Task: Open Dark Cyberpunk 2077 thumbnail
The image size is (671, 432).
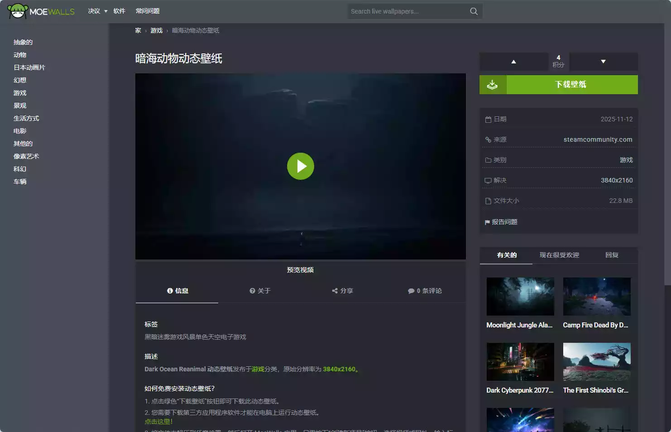Action: (520, 362)
